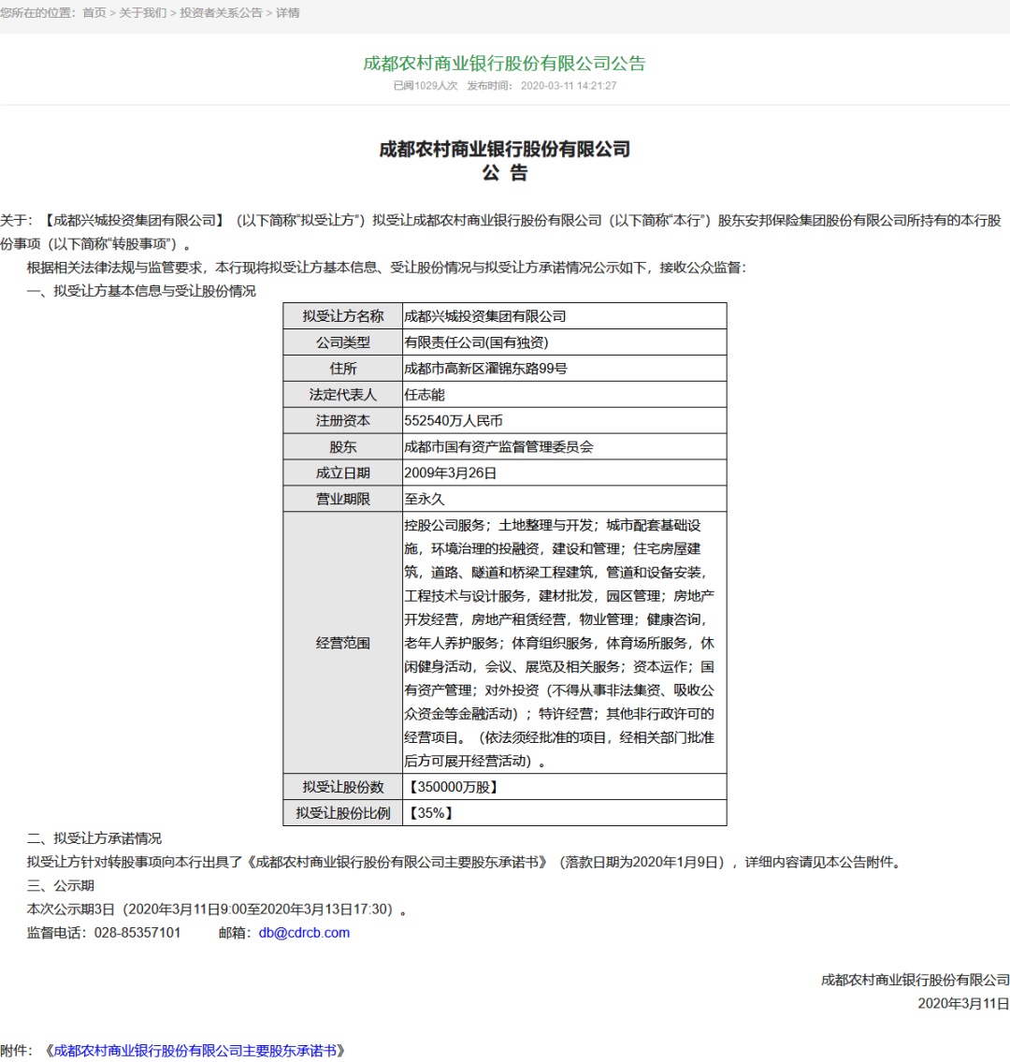The width and height of the screenshot is (1010, 1062).
Task: Select 详情 in breadcrumb trail
Action: pyautogui.click(x=288, y=13)
